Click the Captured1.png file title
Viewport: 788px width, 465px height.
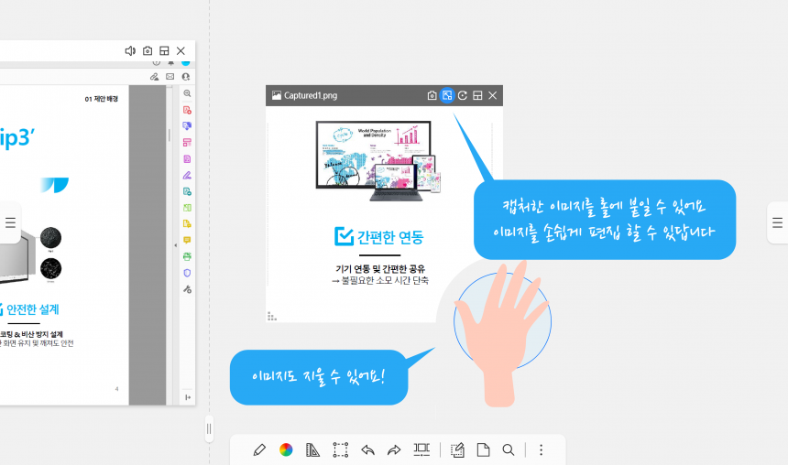click(x=310, y=95)
